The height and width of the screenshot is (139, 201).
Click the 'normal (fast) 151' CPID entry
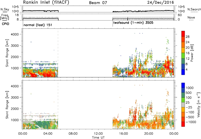[38, 25]
